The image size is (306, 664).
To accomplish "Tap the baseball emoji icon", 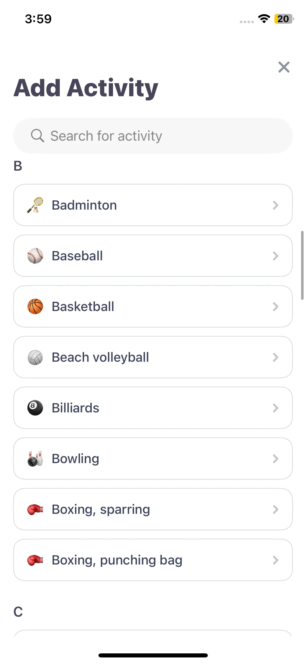I will click(x=35, y=256).
